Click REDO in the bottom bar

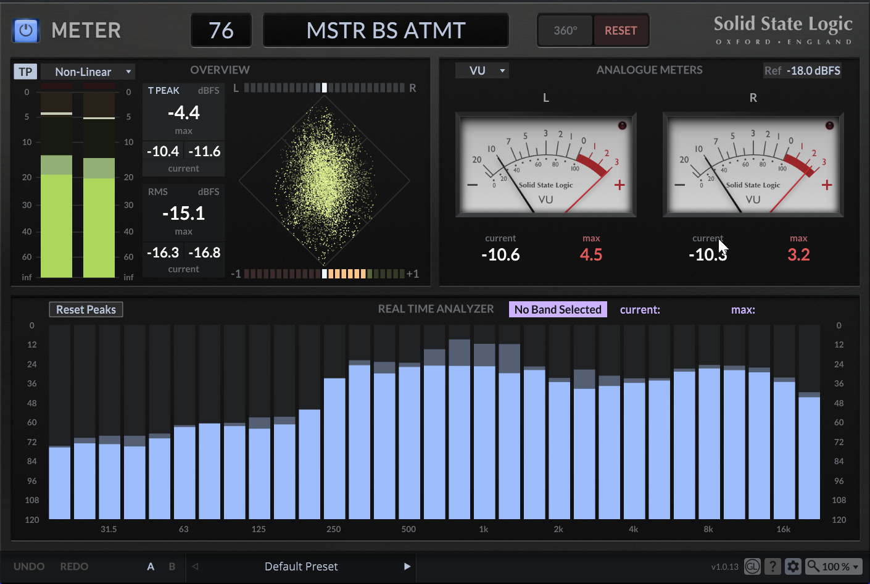tap(74, 566)
